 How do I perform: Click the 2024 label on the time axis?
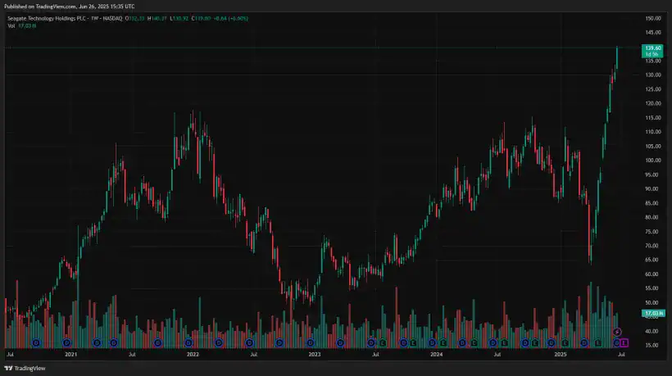(436, 355)
